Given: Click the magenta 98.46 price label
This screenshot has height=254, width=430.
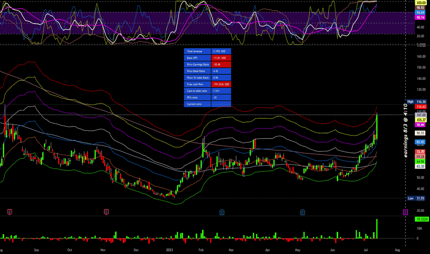Looking at the screenshot, I should point(421,125).
